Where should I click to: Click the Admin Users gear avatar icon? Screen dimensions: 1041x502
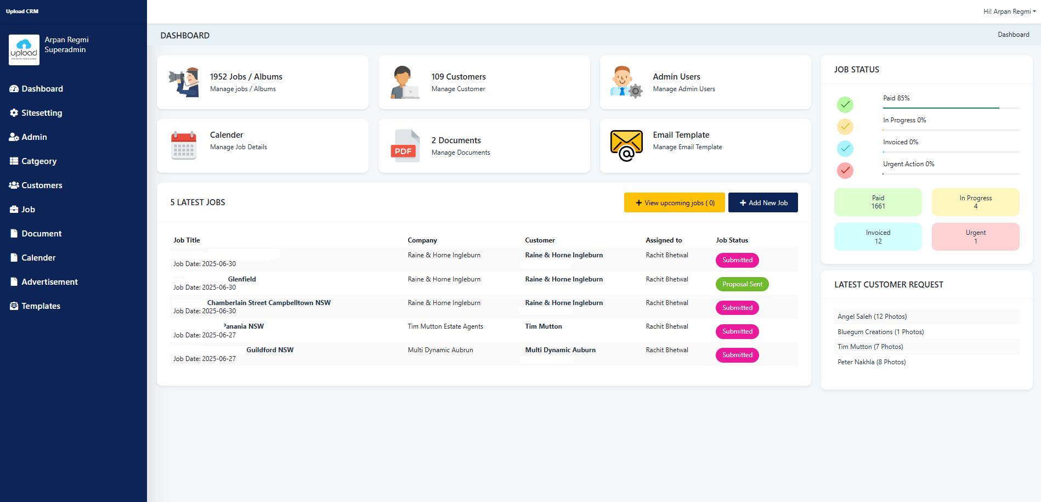coord(626,83)
